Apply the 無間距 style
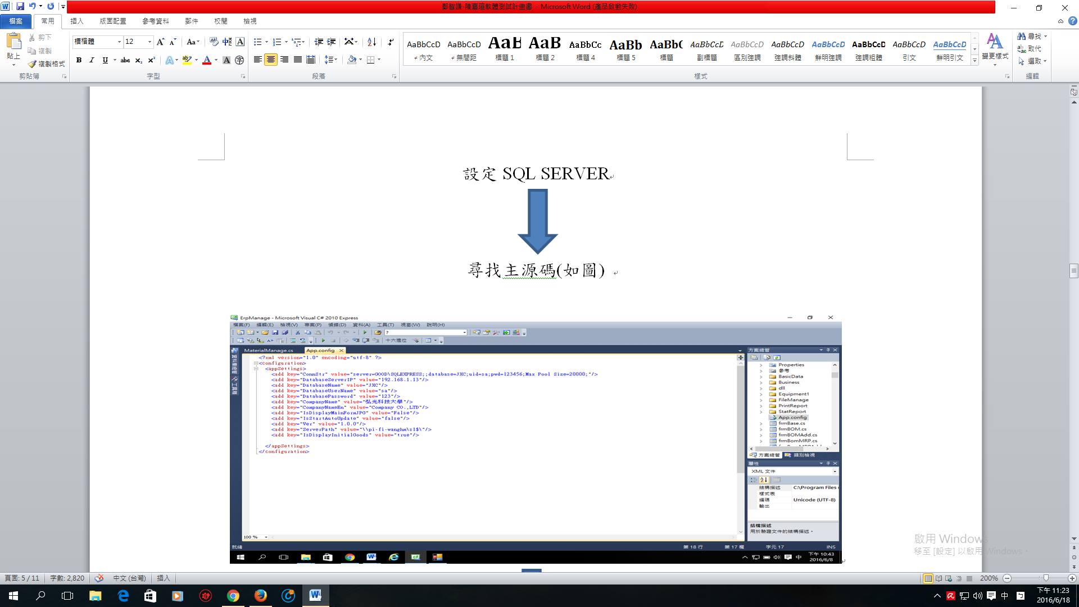 pyautogui.click(x=464, y=49)
